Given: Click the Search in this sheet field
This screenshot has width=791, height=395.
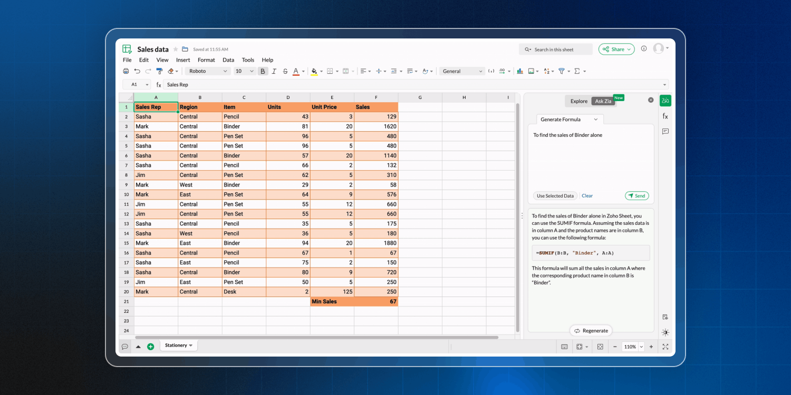Looking at the screenshot, I should [556, 50].
